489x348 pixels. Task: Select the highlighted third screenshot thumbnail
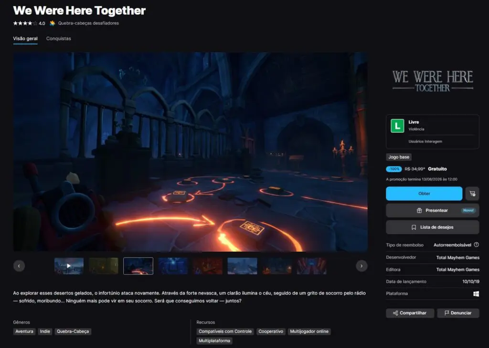(138, 266)
